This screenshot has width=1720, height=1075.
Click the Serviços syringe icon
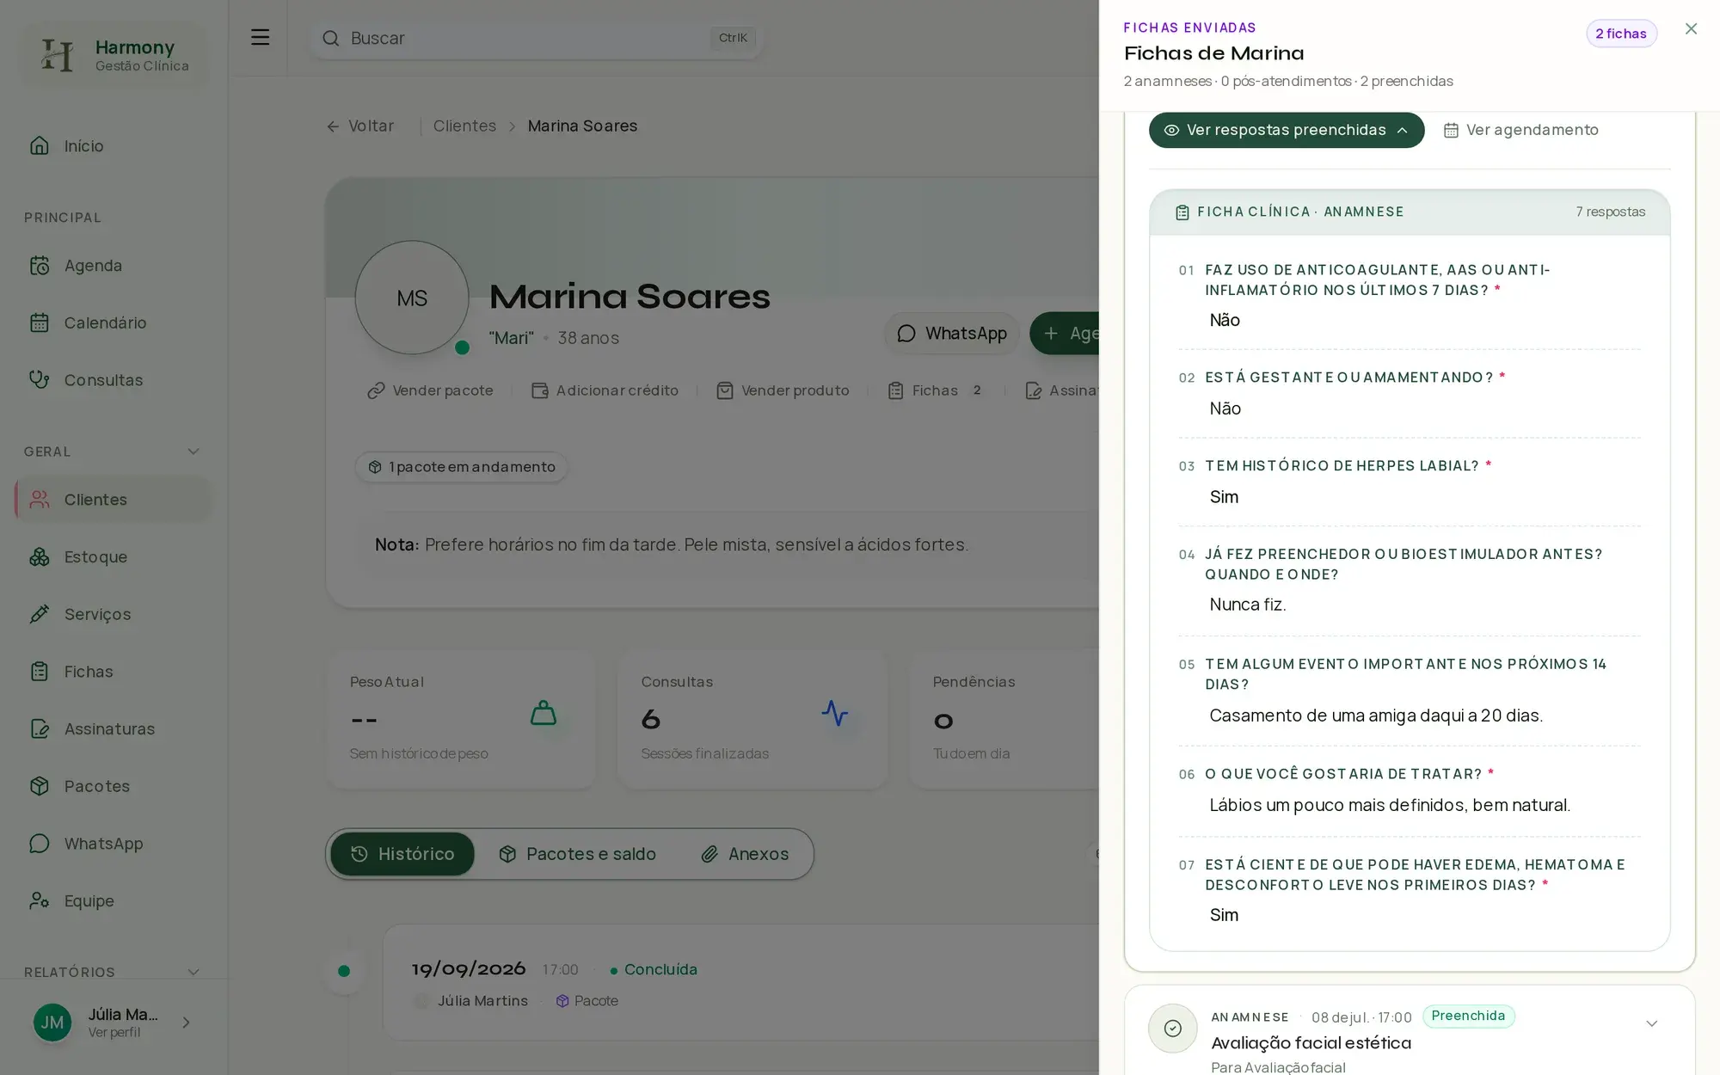(40, 614)
